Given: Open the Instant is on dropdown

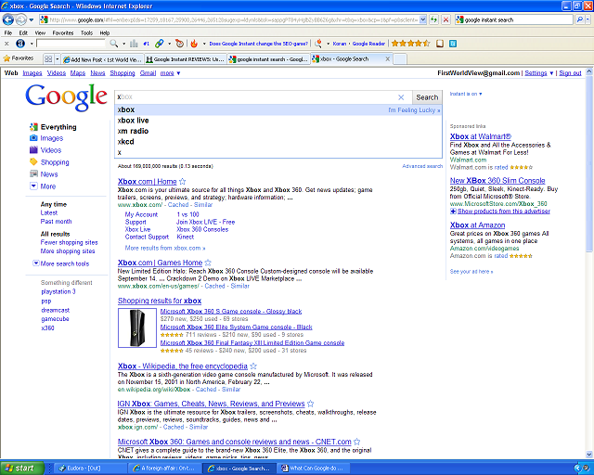Looking at the screenshot, I should 466,94.
